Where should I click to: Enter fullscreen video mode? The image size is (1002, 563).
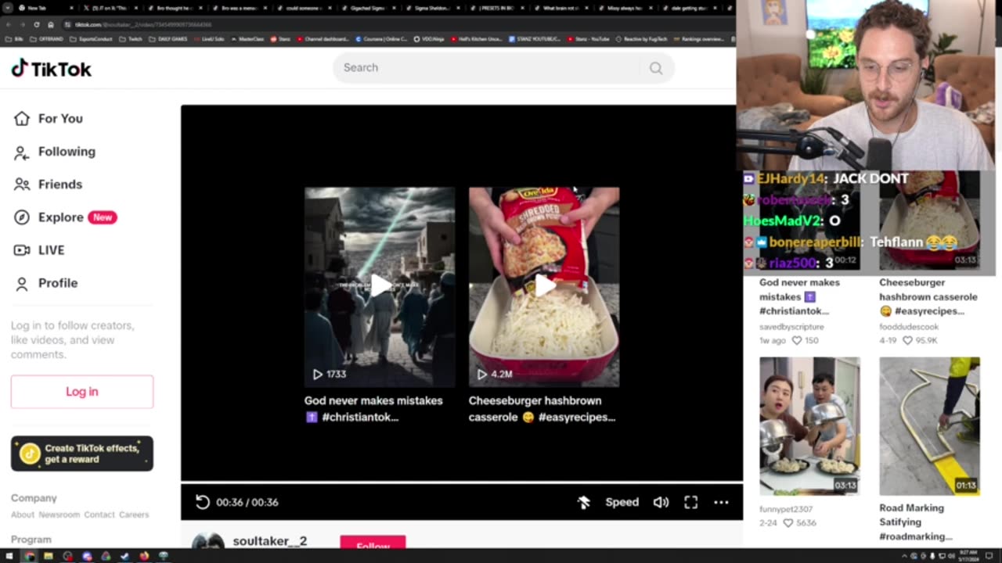[x=690, y=502]
